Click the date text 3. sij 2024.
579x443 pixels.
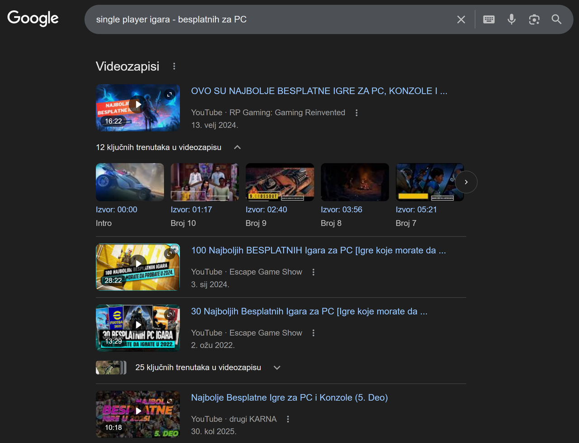point(210,285)
